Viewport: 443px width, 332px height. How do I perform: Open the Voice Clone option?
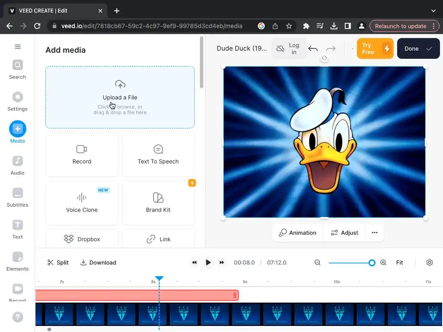(82, 203)
